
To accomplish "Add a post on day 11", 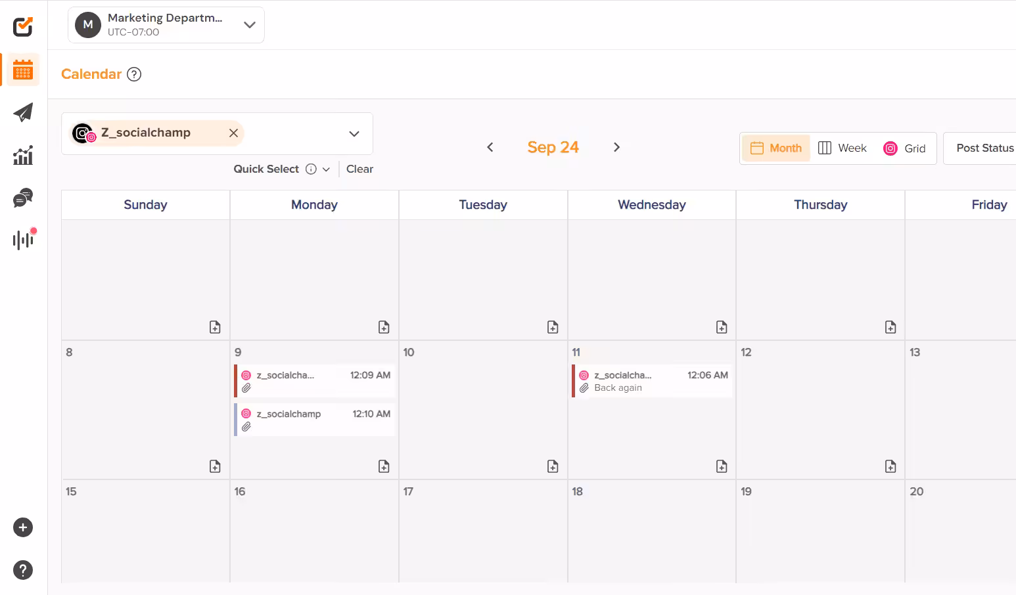I will [x=722, y=466].
